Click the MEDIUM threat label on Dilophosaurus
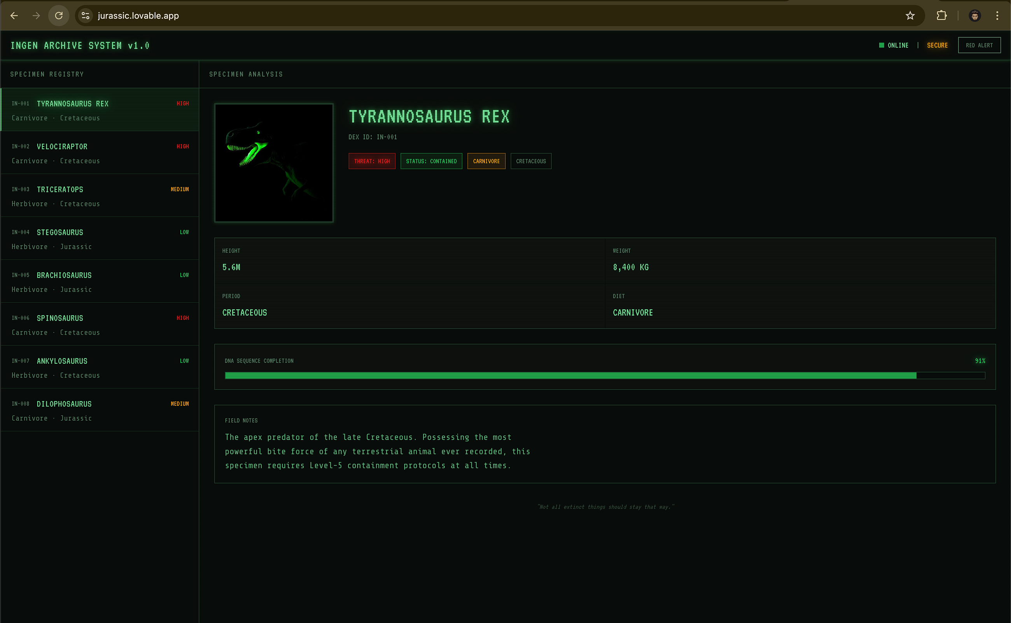The height and width of the screenshot is (623, 1011). 180,403
